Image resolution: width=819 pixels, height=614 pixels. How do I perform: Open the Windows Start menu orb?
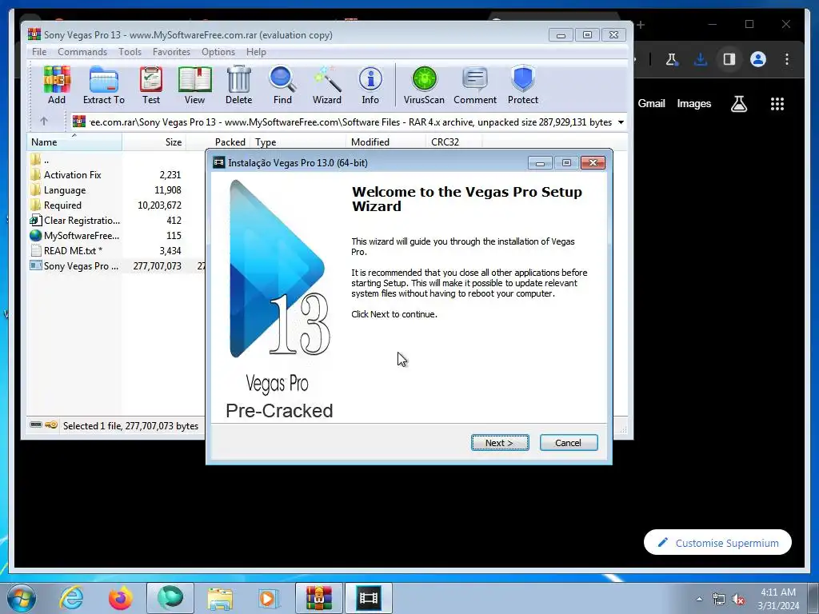pyautogui.click(x=22, y=598)
